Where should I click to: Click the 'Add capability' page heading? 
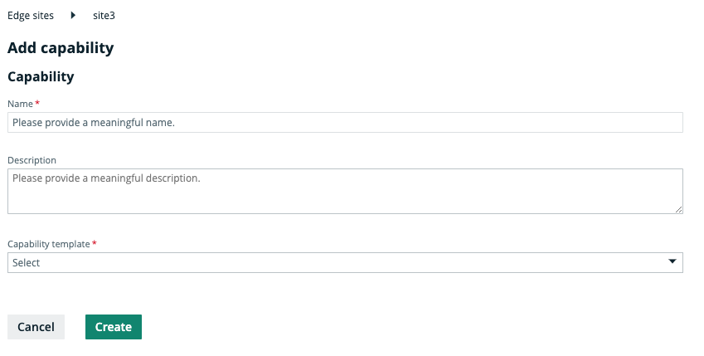61,48
